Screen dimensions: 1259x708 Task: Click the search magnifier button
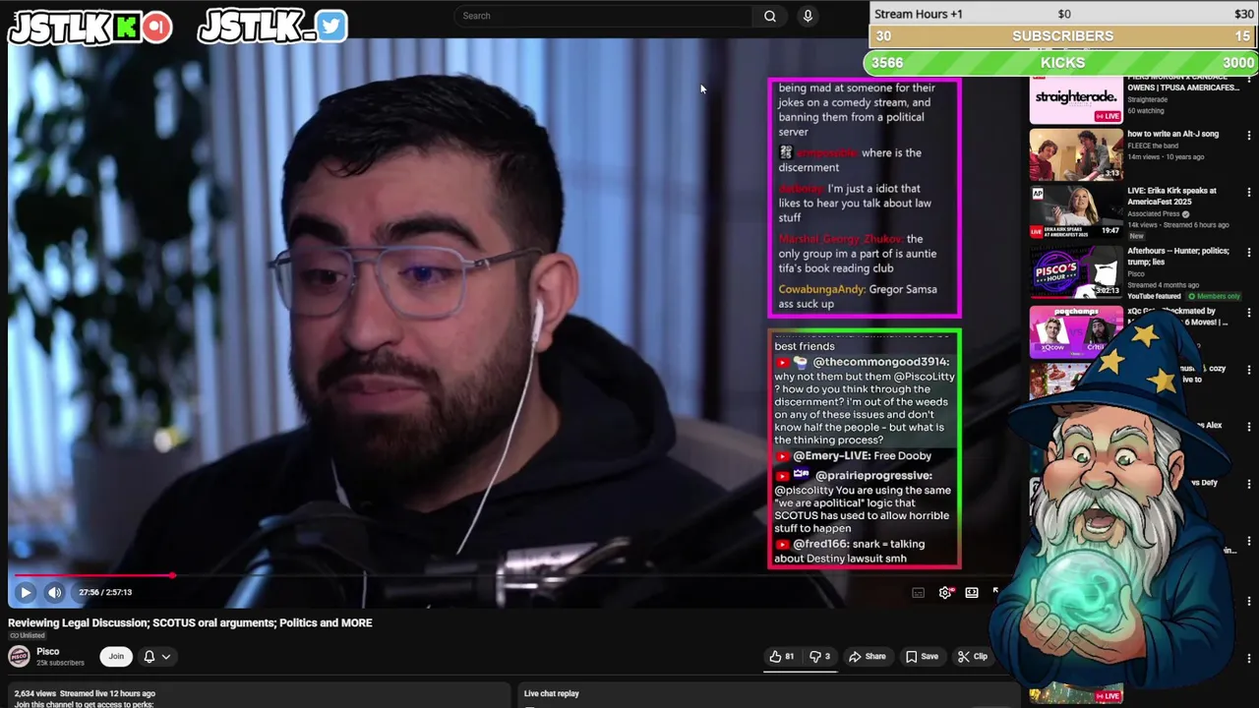pos(770,16)
